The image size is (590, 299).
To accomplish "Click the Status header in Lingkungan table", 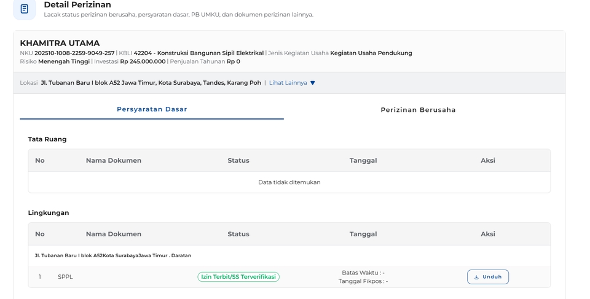I will click(x=238, y=234).
